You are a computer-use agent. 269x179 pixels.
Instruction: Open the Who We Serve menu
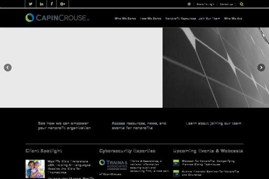[x=125, y=18]
